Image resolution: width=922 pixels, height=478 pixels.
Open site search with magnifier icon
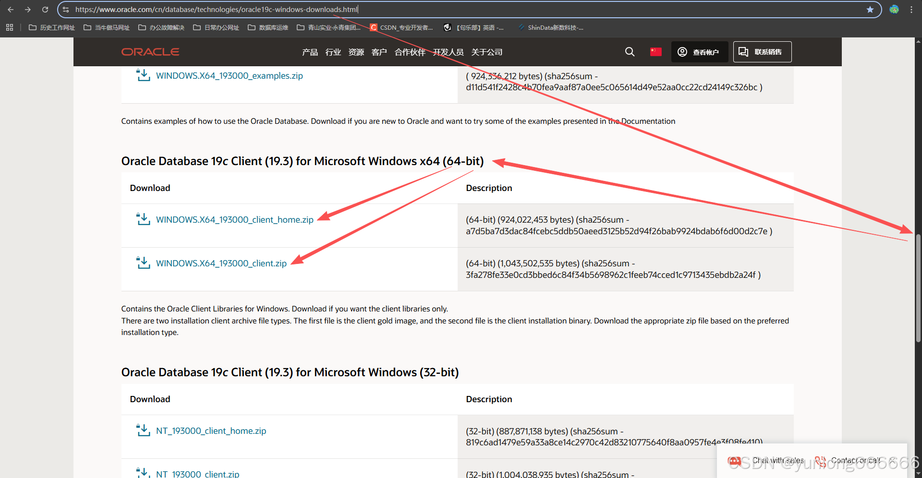[630, 51]
